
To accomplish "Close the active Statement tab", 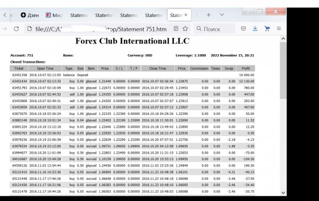I will pos(186,15).
